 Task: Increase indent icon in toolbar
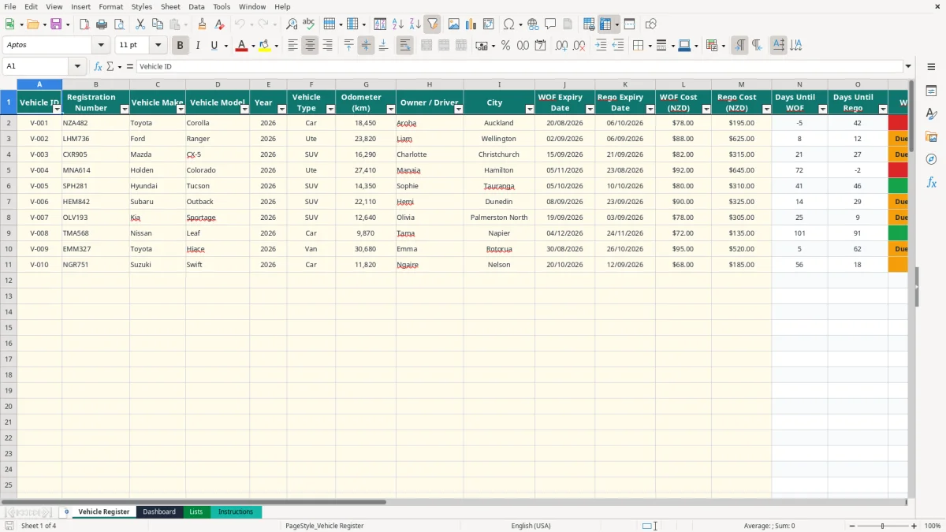pyautogui.click(x=601, y=46)
